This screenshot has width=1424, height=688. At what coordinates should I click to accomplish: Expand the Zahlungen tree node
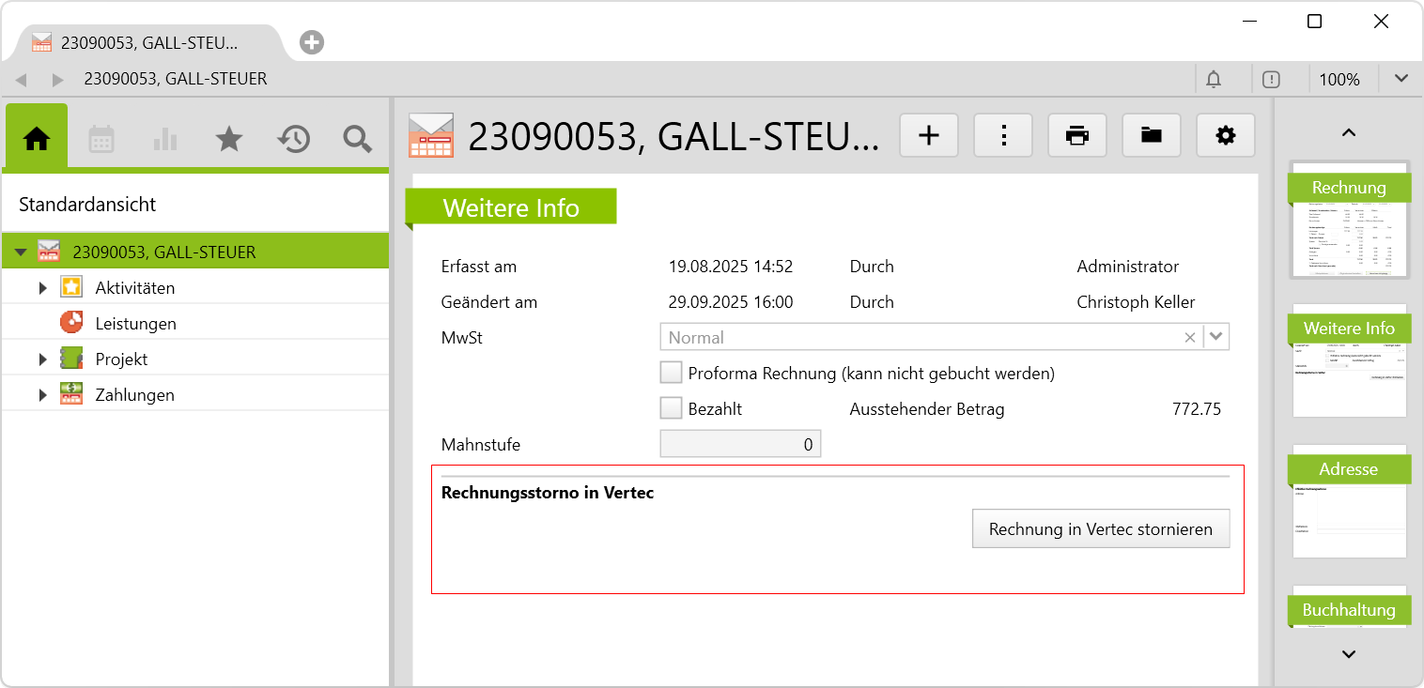click(x=42, y=395)
